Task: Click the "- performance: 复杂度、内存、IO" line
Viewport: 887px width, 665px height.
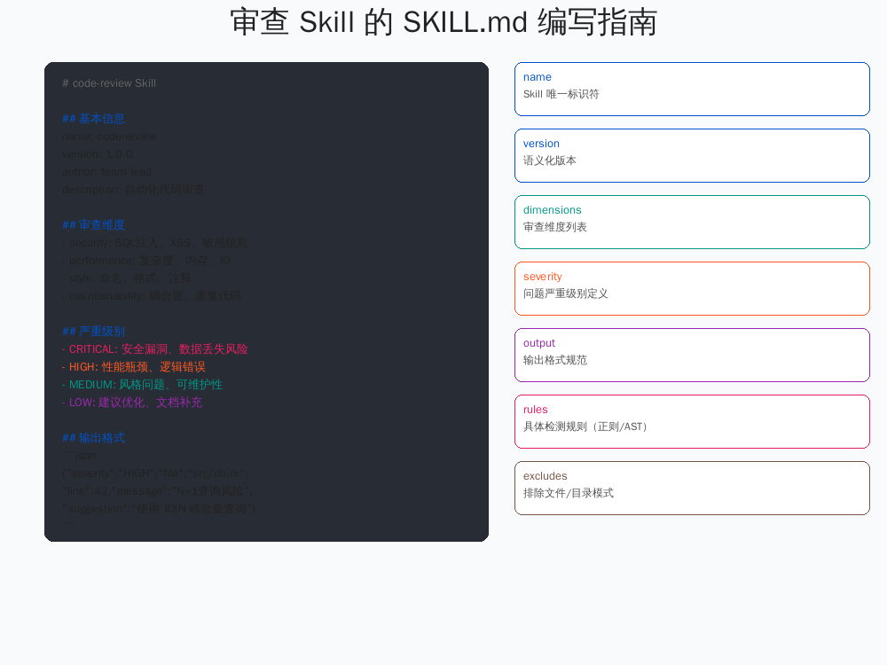Action: tap(146, 261)
